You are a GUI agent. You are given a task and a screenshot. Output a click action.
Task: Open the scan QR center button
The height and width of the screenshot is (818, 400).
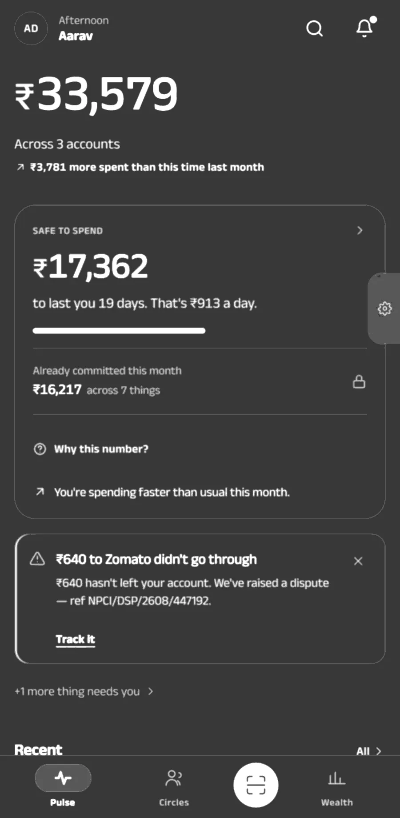coord(256,785)
